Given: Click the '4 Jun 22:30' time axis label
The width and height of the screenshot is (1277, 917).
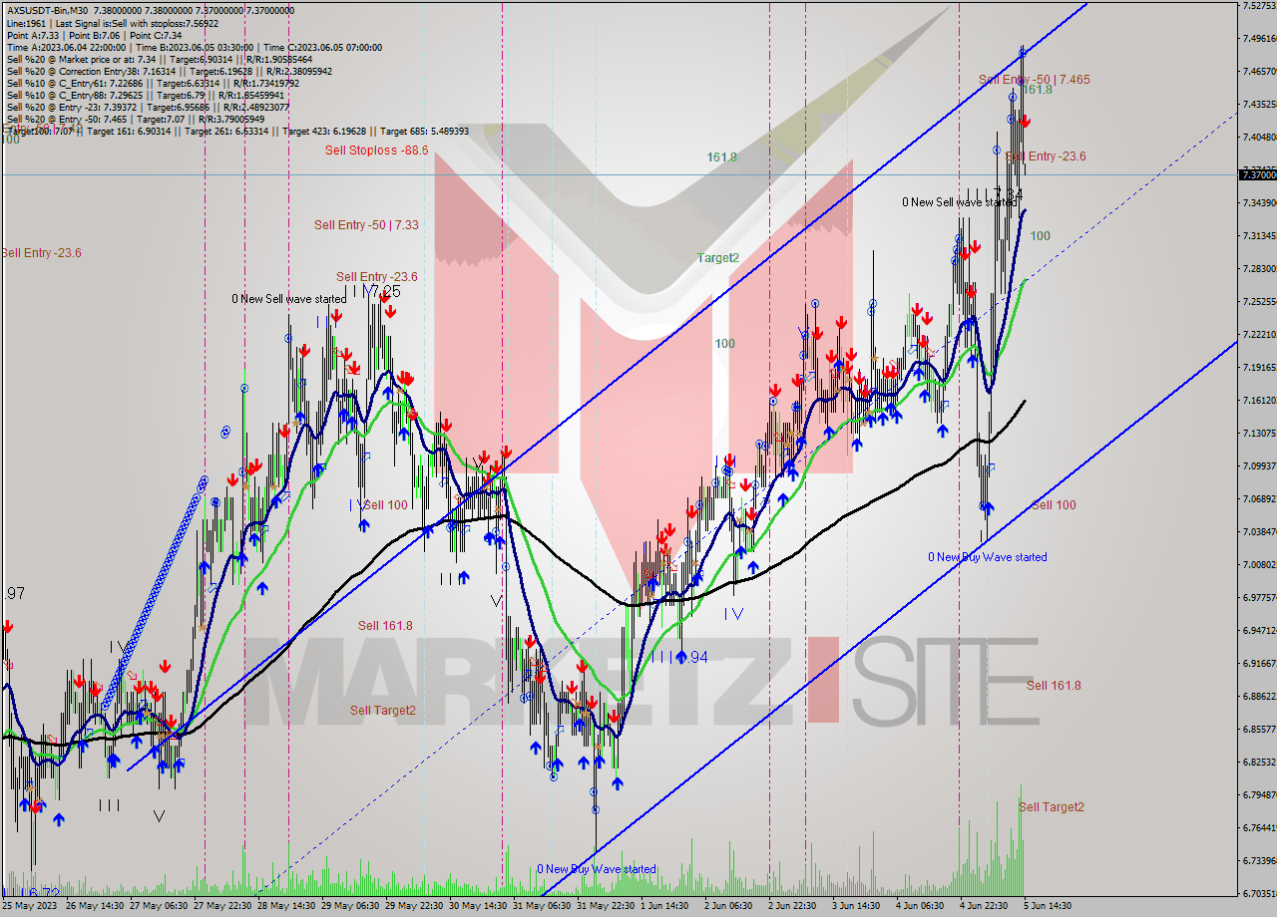Looking at the screenshot, I should coord(984,906).
